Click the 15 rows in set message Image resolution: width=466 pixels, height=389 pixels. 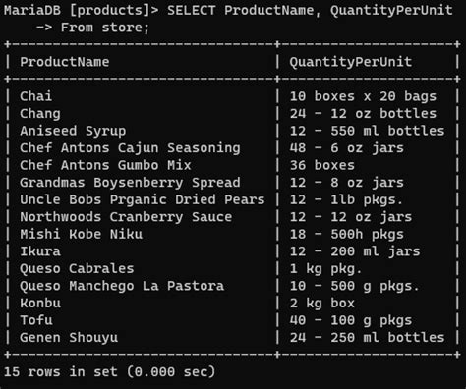click(109, 372)
